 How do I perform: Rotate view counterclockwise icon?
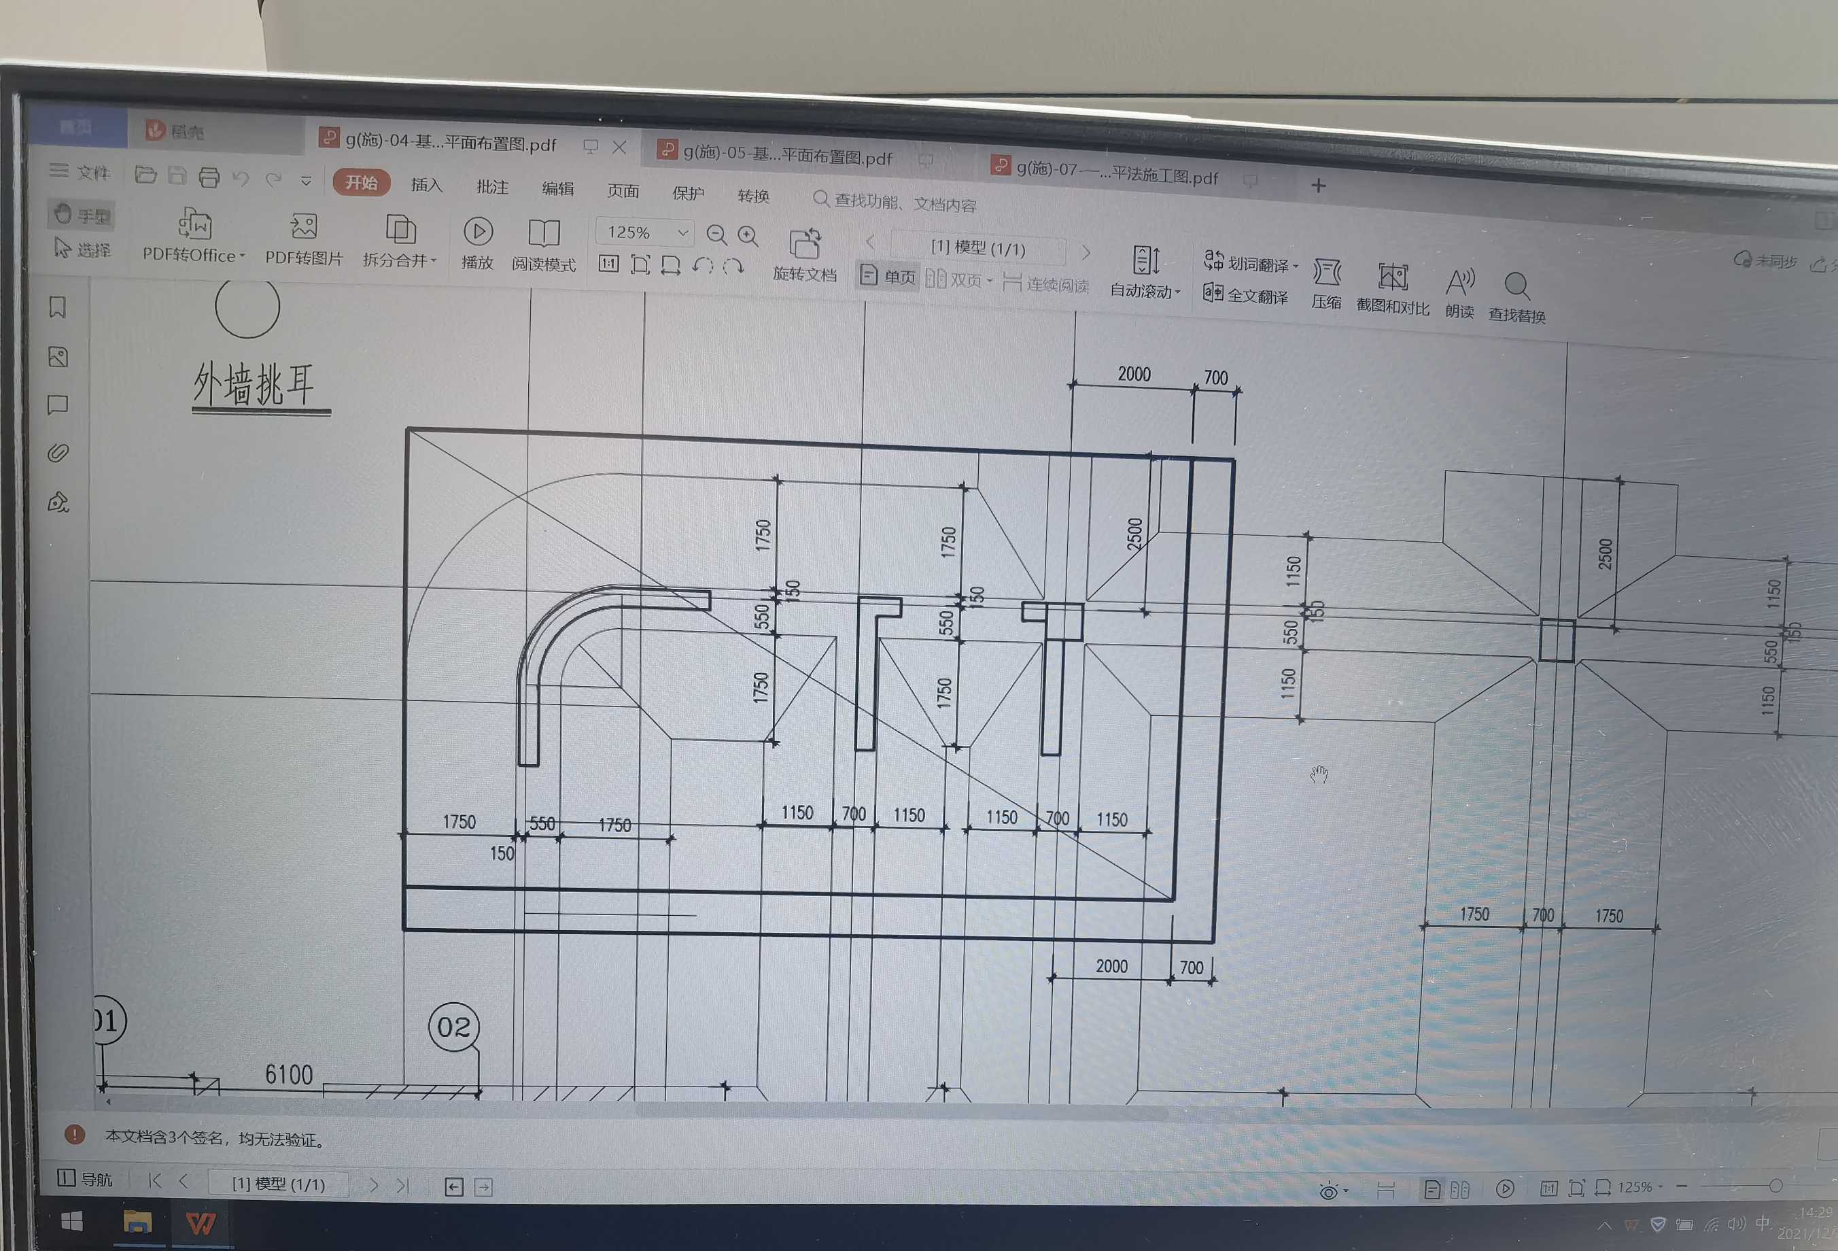coord(702,266)
